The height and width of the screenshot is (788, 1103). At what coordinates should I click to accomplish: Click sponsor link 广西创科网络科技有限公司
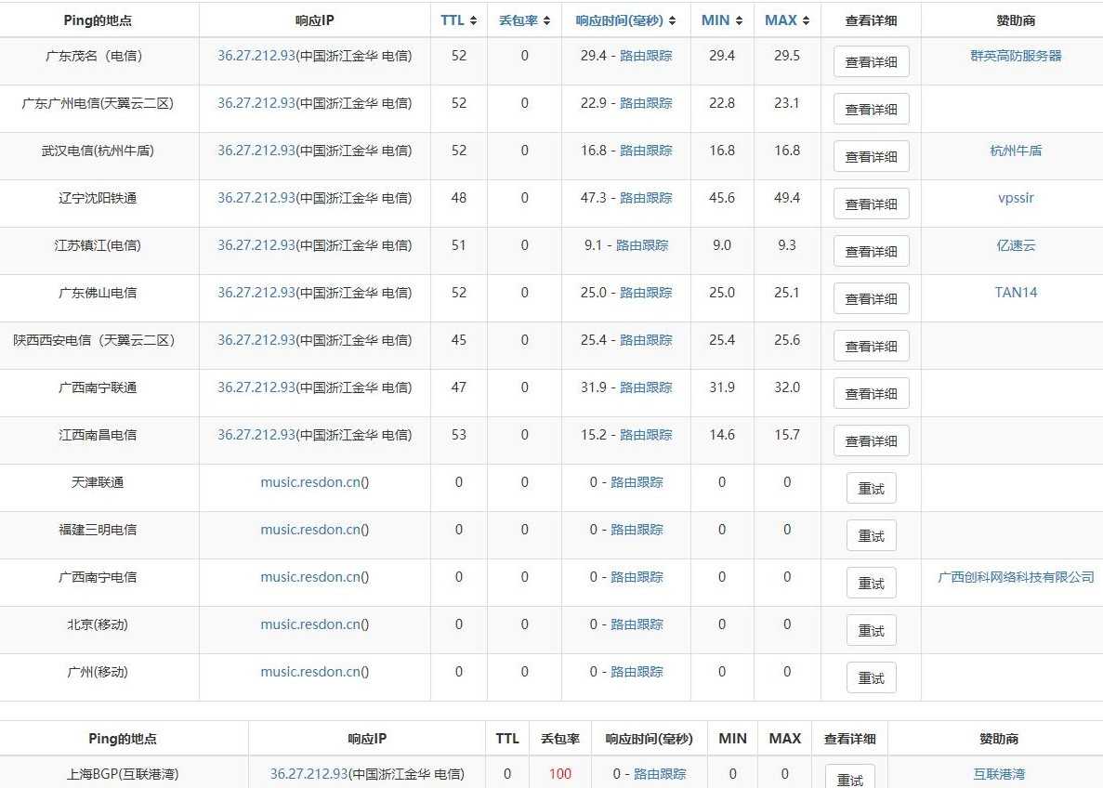[x=1015, y=577]
